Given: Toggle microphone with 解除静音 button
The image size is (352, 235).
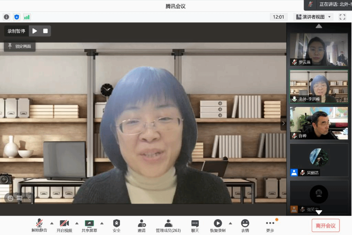Looking at the screenshot, I should (x=40, y=226).
